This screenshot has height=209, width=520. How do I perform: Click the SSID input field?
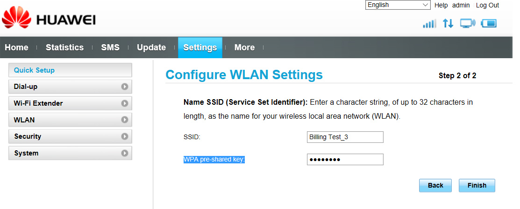point(345,137)
